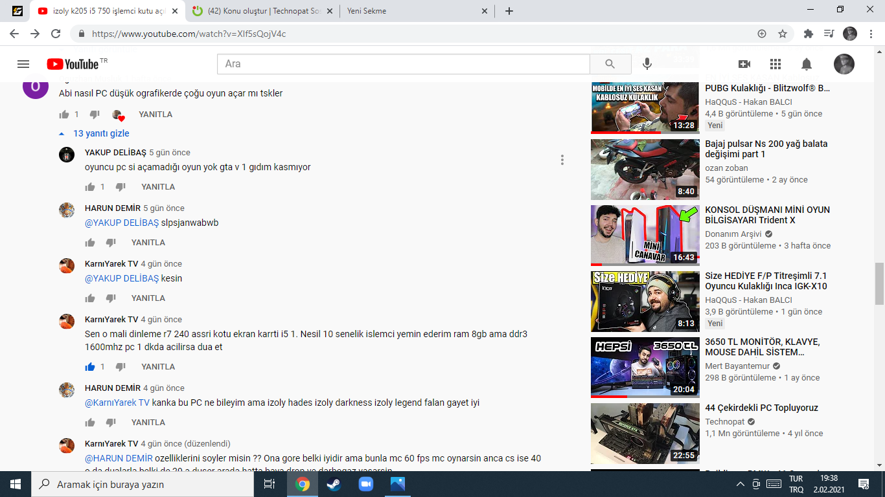Dislike the "Sen o mali dinleme" reply
The image size is (885, 497).
pos(121,367)
